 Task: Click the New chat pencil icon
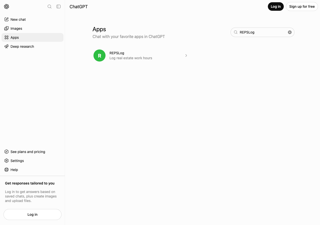click(6, 19)
